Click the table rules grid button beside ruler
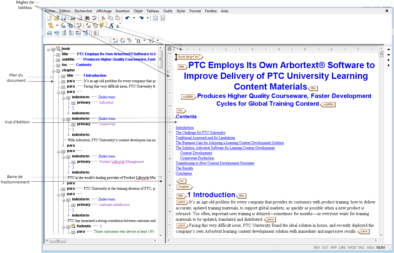This screenshot has width=394, height=253. pos(170,49)
